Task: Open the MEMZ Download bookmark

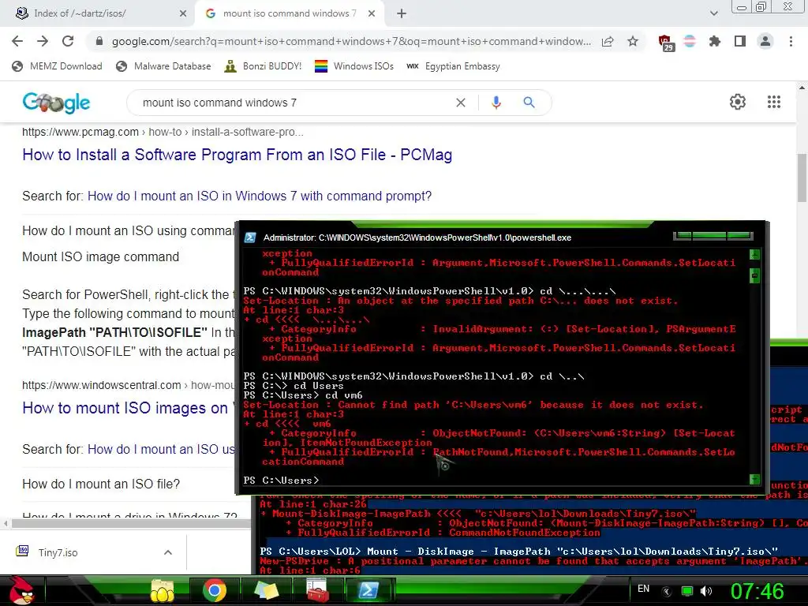Action: pyautogui.click(x=57, y=66)
